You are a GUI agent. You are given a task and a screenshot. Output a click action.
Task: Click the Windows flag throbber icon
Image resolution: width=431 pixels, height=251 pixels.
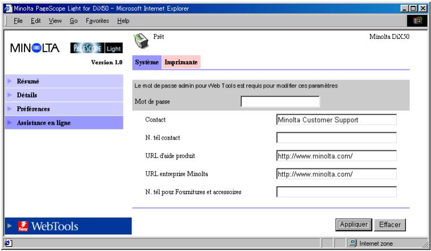click(417, 21)
